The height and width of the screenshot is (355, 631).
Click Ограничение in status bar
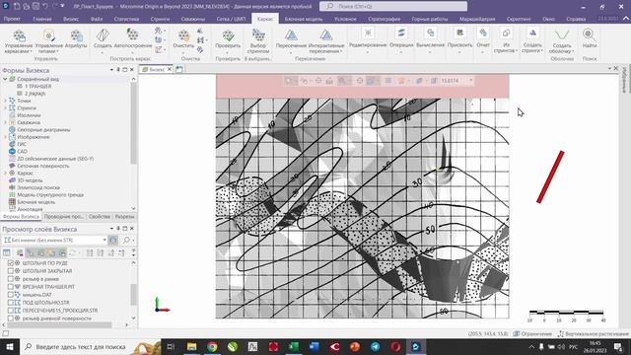point(532,334)
